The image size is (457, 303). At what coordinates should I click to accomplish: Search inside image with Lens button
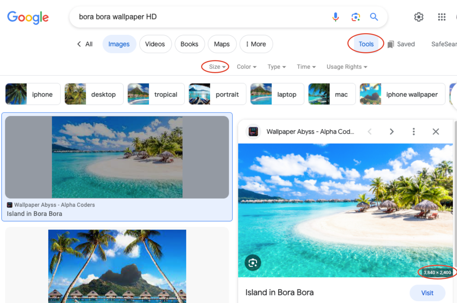pos(253,263)
